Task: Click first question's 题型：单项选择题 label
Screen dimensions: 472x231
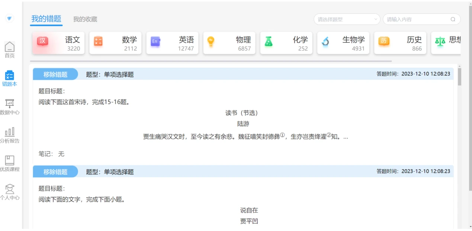Action: (x=110, y=74)
